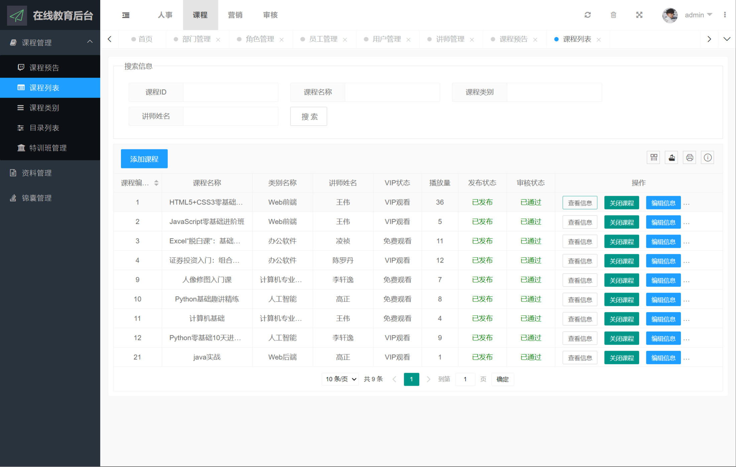The width and height of the screenshot is (736, 467).
Task: Click the print icon above the table
Action: [690, 158]
